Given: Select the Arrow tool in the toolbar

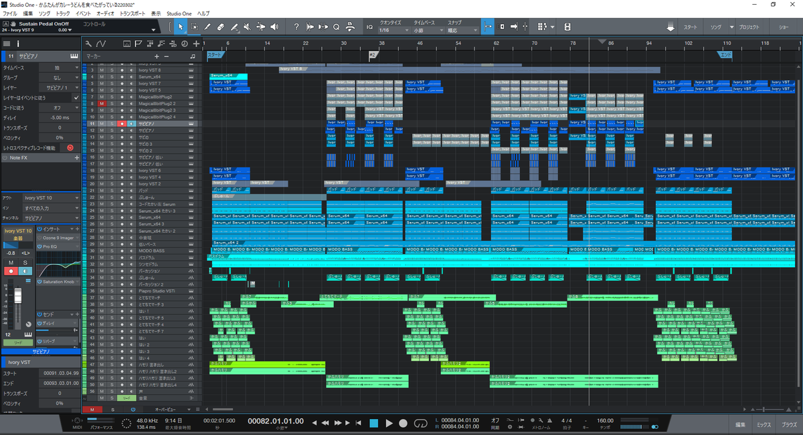Looking at the screenshot, I should tap(181, 27).
